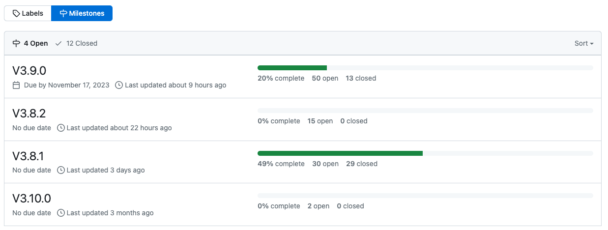Click the signpost icon on Milestones tab
The width and height of the screenshot is (608, 230).
click(x=63, y=14)
